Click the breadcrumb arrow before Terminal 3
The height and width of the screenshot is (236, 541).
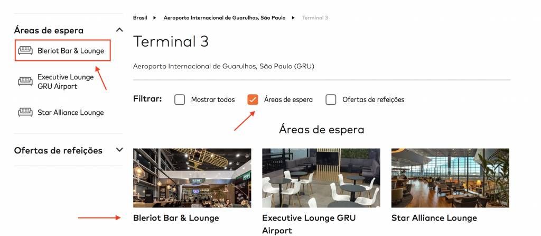tap(293, 17)
